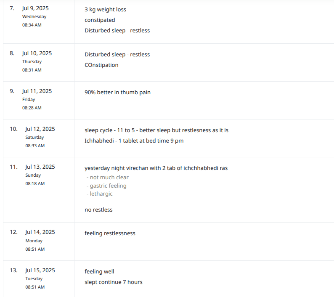Select the "90% better in thumb pain" note
Screen dimensions: 334x297
[x=117, y=92]
